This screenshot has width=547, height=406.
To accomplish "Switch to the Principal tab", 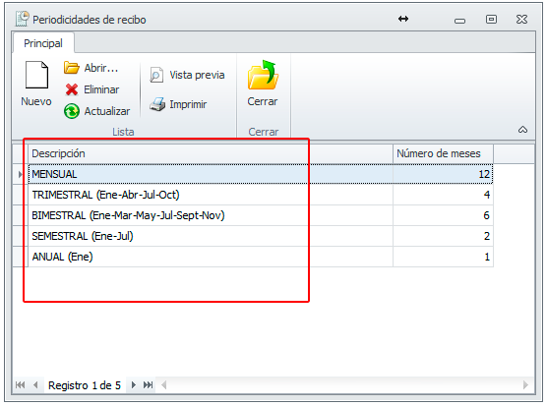I will pyautogui.click(x=43, y=43).
